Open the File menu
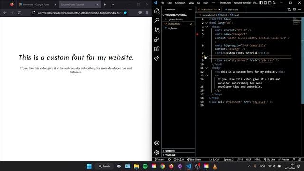Image resolution: width=304 pixels, height=171 pixels. [162, 3]
